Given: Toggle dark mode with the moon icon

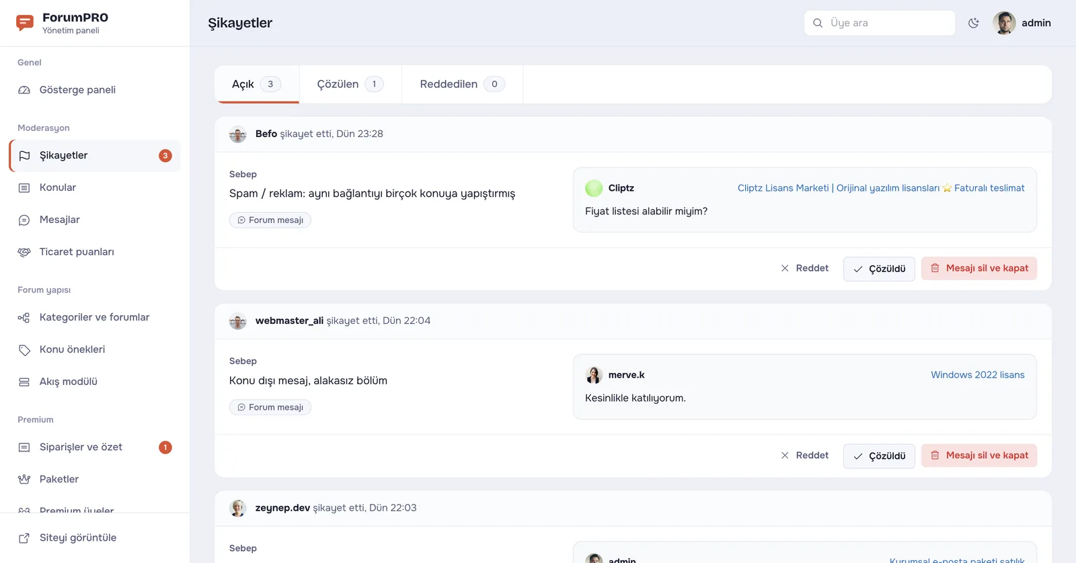Looking at the screenshot, I should 974,23.
